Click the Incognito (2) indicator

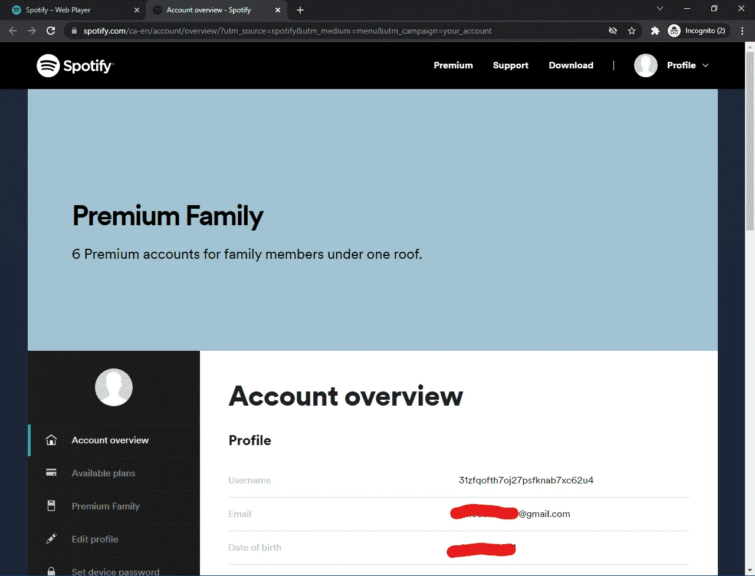[698, 31]
